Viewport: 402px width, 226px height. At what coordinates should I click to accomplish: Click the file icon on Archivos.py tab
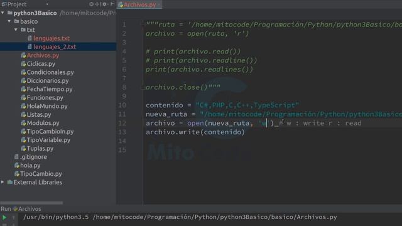click(121, 4)
